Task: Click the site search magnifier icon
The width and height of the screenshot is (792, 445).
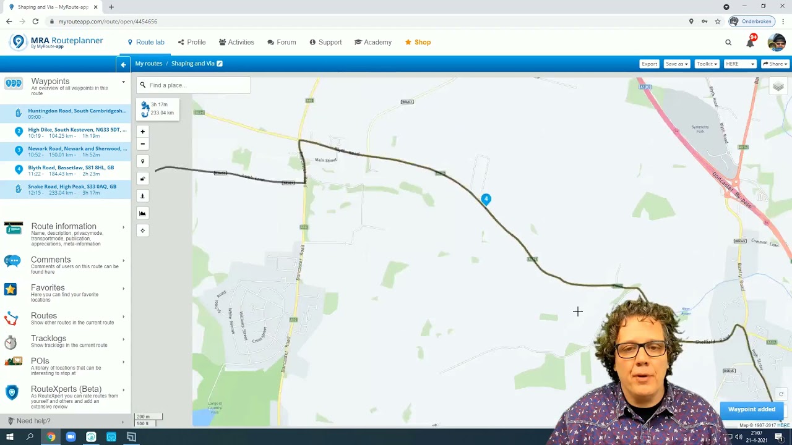Action: tap(728, 43)
